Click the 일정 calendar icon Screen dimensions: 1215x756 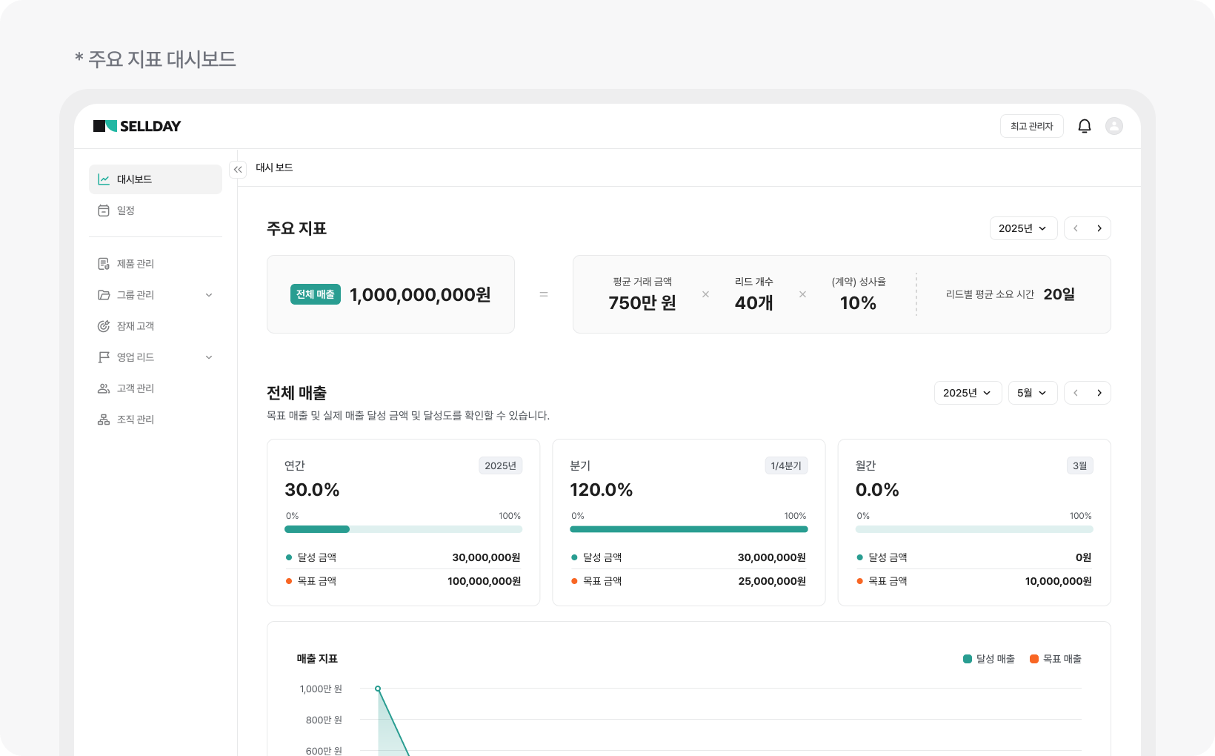point(104,210)
